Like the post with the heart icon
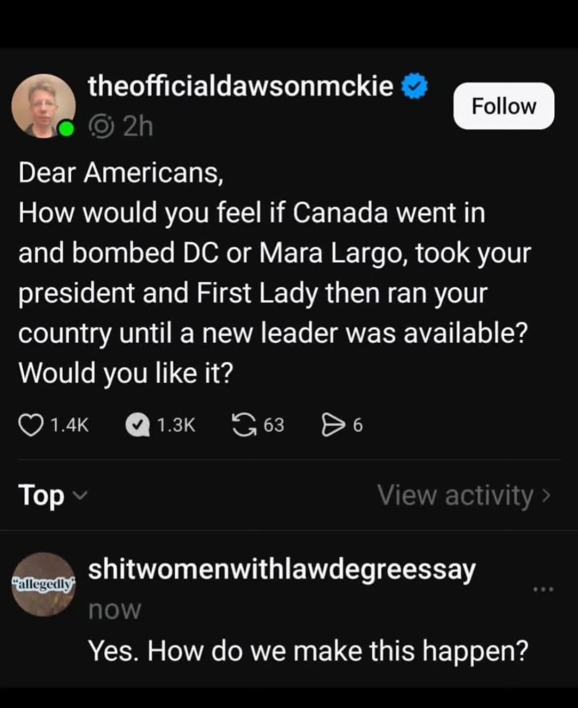 [x=30, y=425]
